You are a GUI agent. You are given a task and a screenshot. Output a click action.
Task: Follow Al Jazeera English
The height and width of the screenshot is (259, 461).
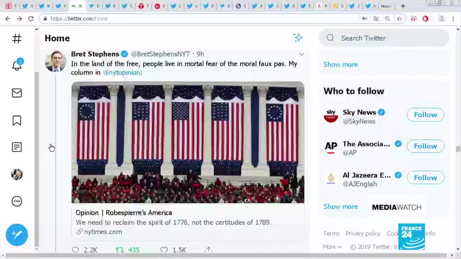425,177
